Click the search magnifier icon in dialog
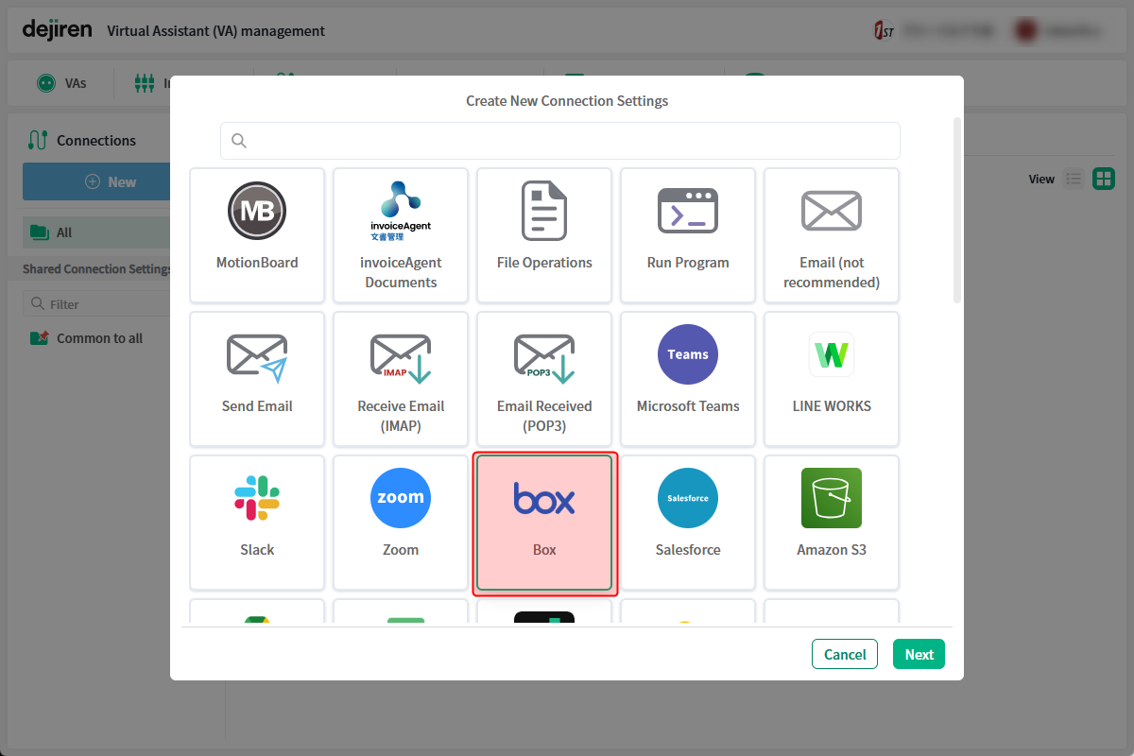Screen dimensions: 1134x756 239,141
